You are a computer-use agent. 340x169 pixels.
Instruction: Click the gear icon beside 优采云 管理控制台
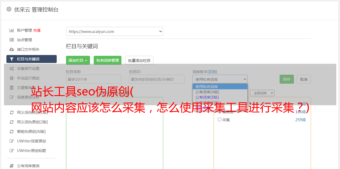(x=9, y=9)
